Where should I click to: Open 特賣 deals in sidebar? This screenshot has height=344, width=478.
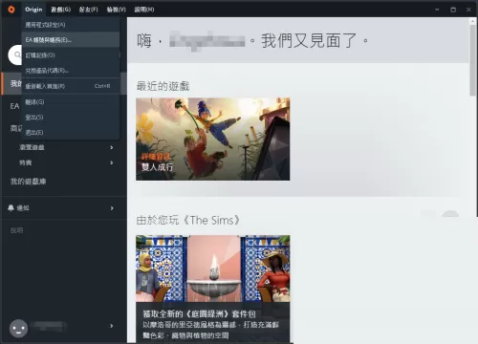pos(26,162)
